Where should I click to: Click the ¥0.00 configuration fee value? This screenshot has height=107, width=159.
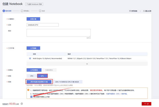pos(12,104)
